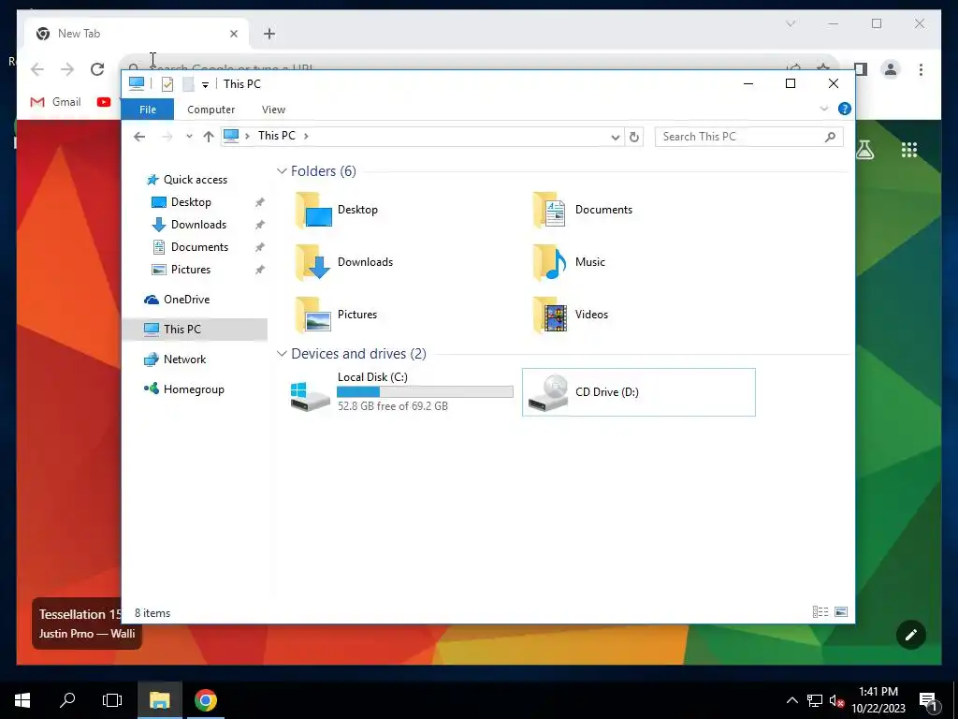The height and width of the screenshot is (719, 958).
Task: Select Network in navigation pane
Action: (x=184, y=359)
